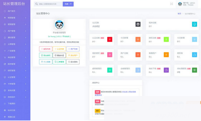Image resolution: width=201 pixels, height=121 pixels.
Task: Open 用户首页 in the sidebar
Action: click(12, 11)
